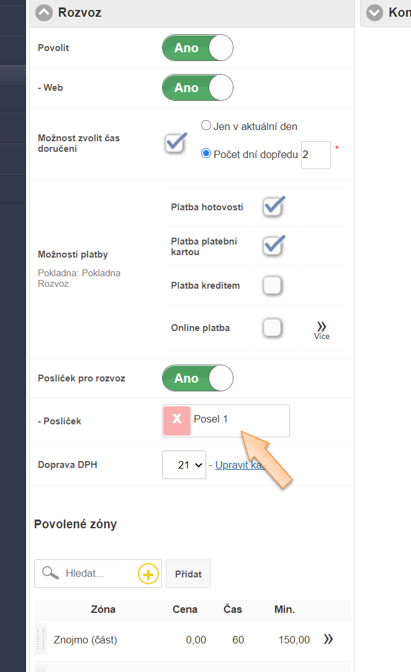The width and height of the screenshot is (411, 672).
Task: Disable the Poslíček pro rozvoz switch
Action: [x=197, y=378]
